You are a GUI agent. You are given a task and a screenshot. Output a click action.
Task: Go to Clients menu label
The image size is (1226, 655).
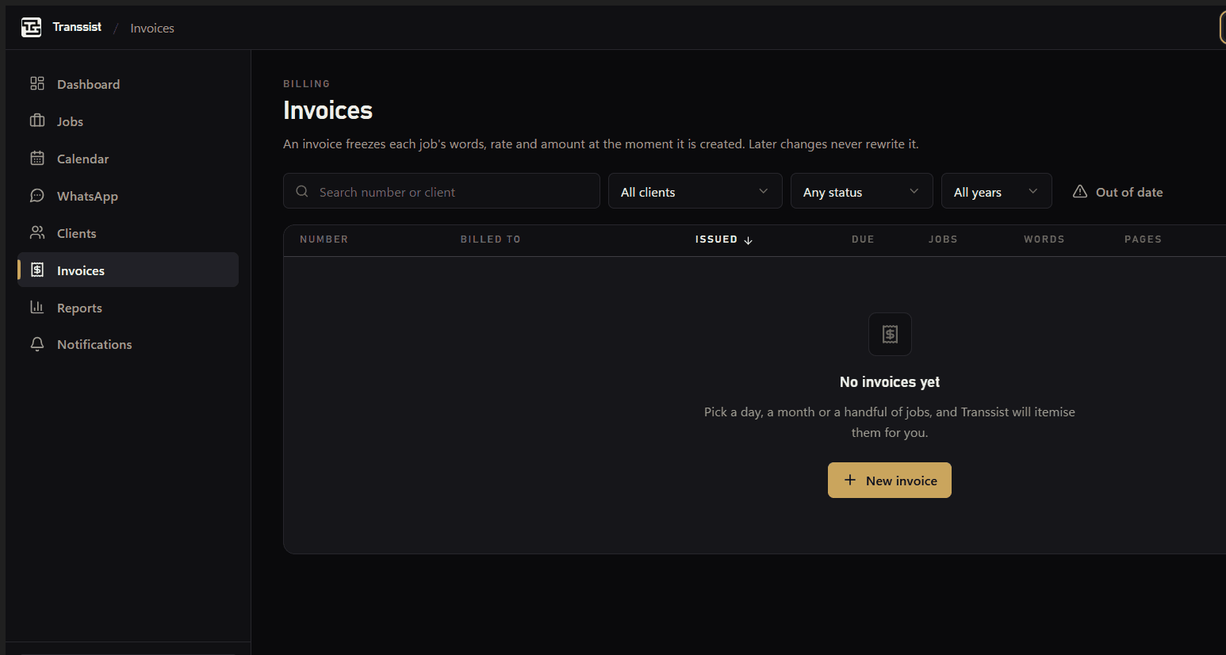pos(76,233)
